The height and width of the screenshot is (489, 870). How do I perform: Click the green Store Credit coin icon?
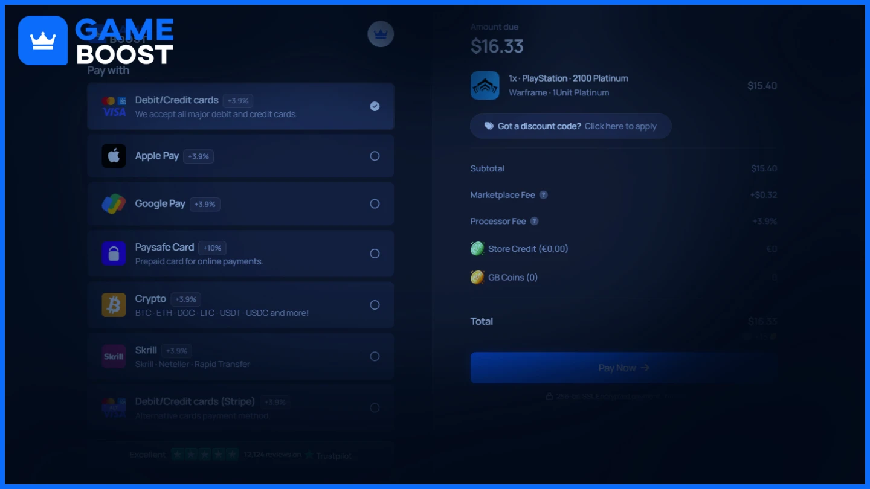pos(477,249)
